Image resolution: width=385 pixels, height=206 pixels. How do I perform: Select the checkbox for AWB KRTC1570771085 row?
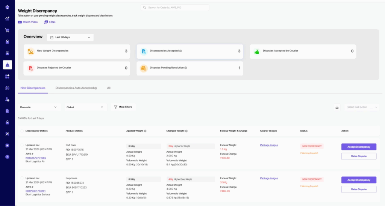[x=21, y=145]
